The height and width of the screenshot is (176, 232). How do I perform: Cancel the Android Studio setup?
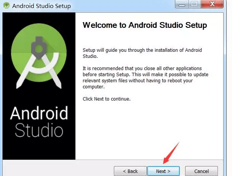202,171
